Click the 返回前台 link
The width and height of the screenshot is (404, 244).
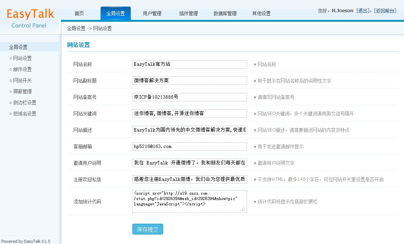[x=385, y=11]
